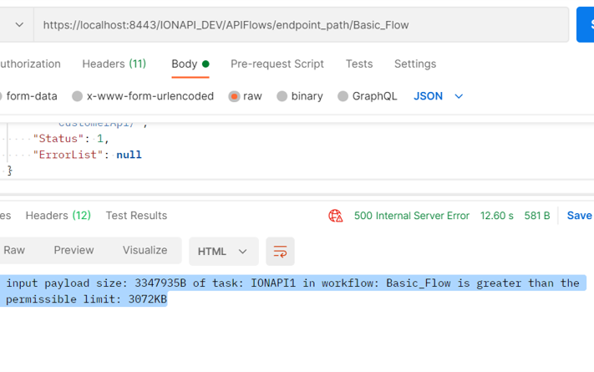Open the request Settings tab
594x372 pixels.
(415, 64)
